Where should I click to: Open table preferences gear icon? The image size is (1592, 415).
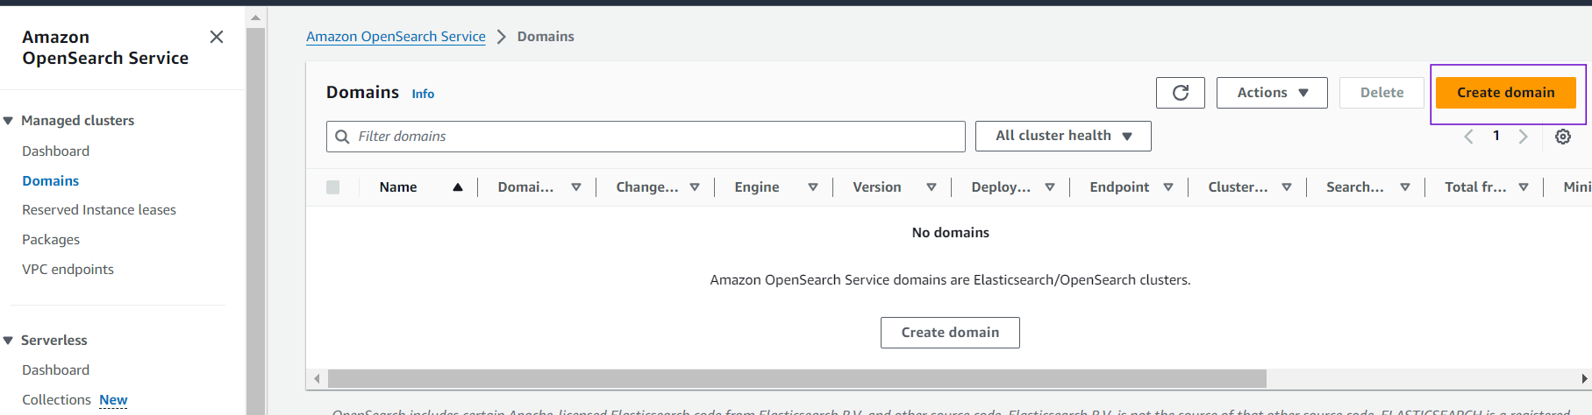coord(1562,137)
